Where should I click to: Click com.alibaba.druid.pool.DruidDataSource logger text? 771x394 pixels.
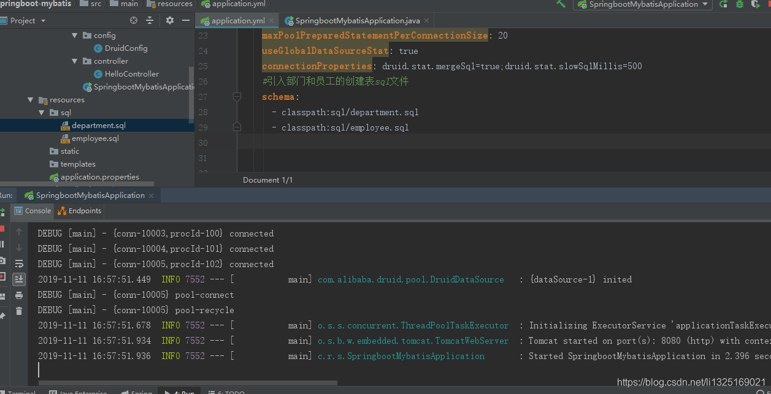pos(411,279)
